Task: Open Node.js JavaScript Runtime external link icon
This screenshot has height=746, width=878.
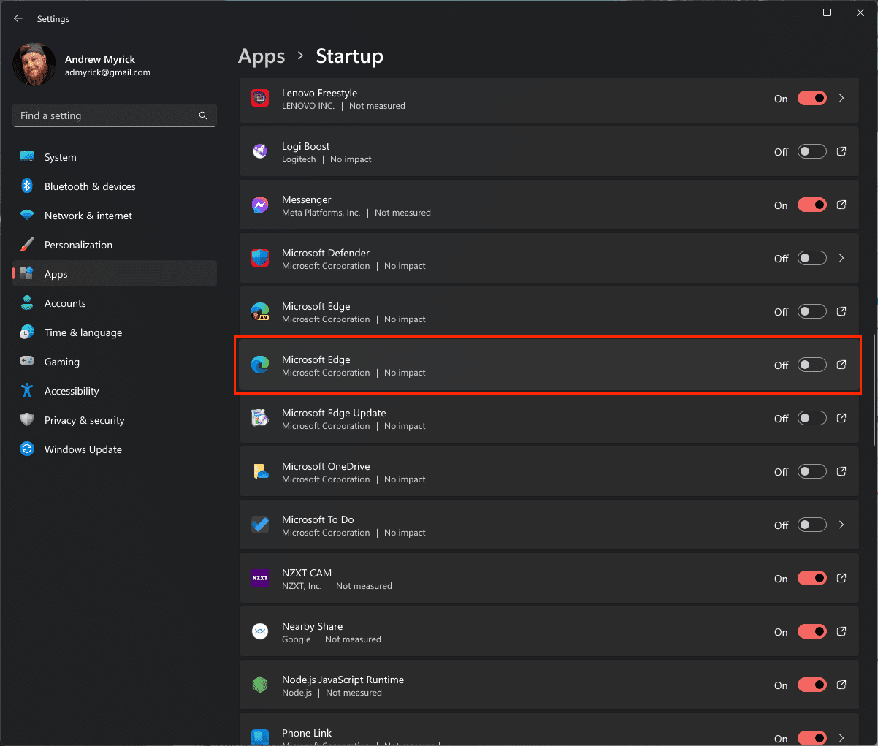Action: click(841, 685)
